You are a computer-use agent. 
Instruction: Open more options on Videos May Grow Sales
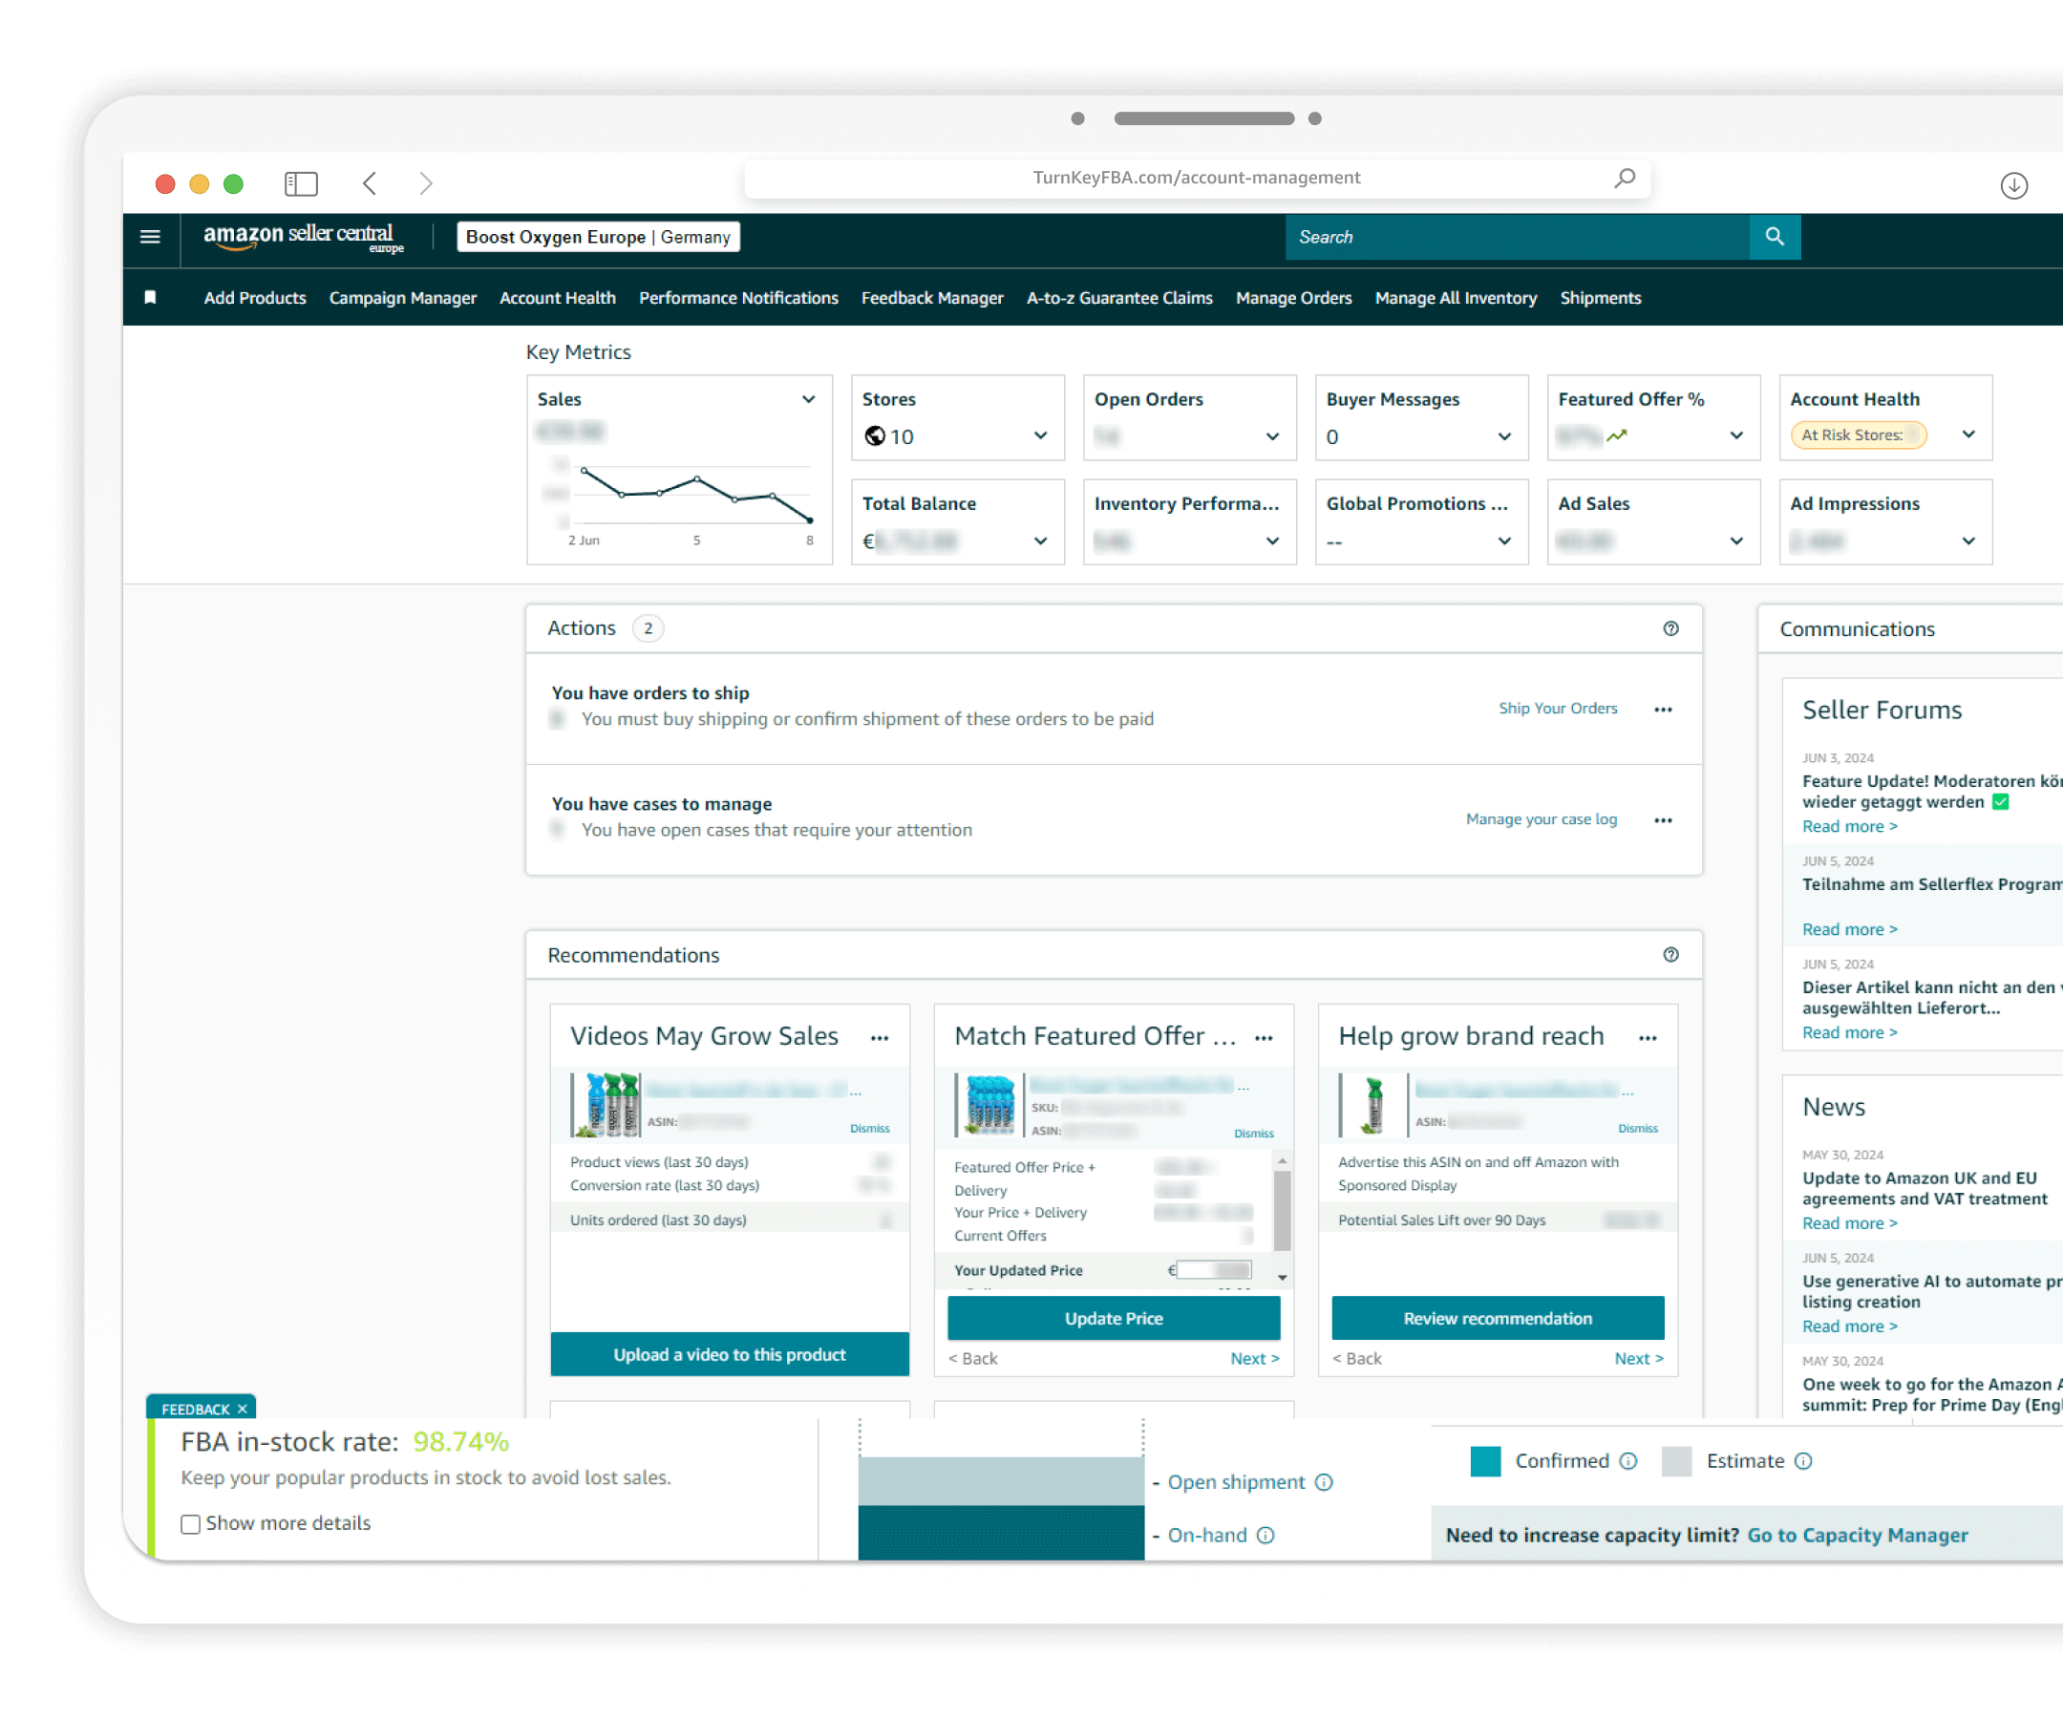pos(880,1038)
